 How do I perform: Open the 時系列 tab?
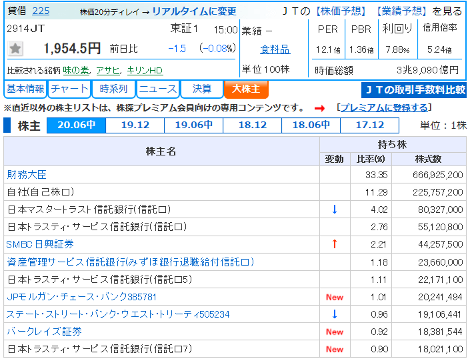tap(113, 89)
